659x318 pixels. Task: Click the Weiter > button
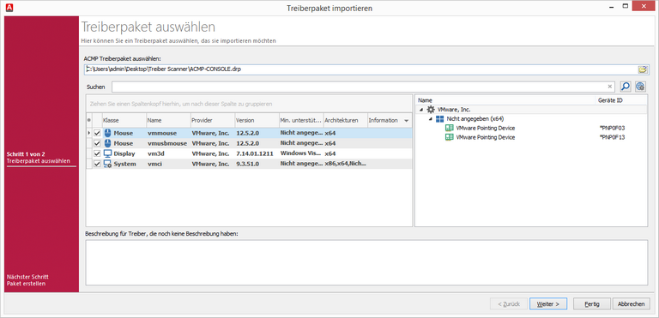[x=548, y=303]
